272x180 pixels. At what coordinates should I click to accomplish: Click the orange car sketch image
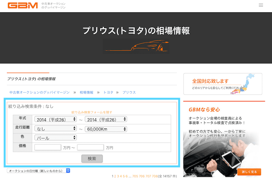tap(136, 46)
